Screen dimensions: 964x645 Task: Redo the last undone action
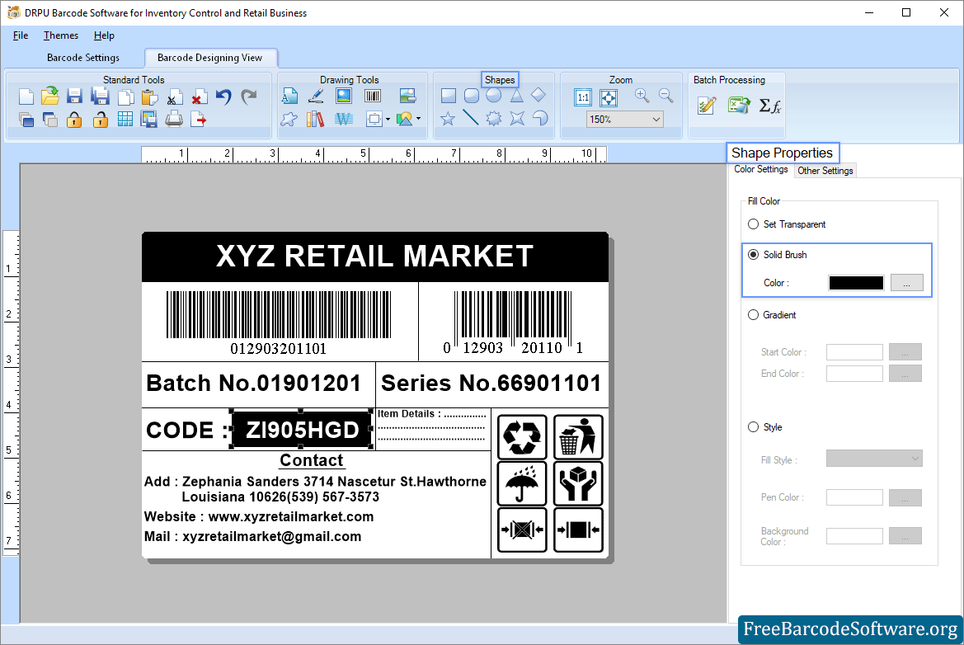[x=248, y=97]
